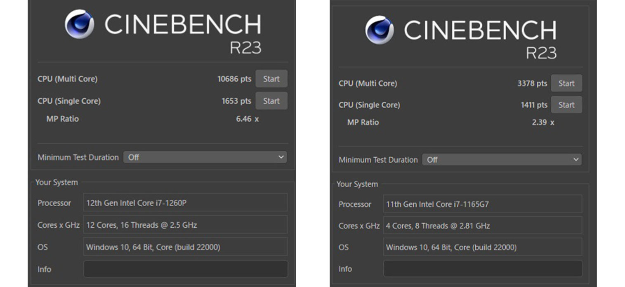Click '4 Cores, 8 Threads @ 2.81 GHz' field

coord(483,226)
